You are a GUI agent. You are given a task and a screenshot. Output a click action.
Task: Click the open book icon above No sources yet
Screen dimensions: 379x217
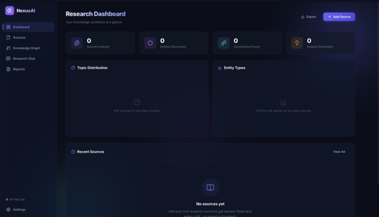[210, 187]
